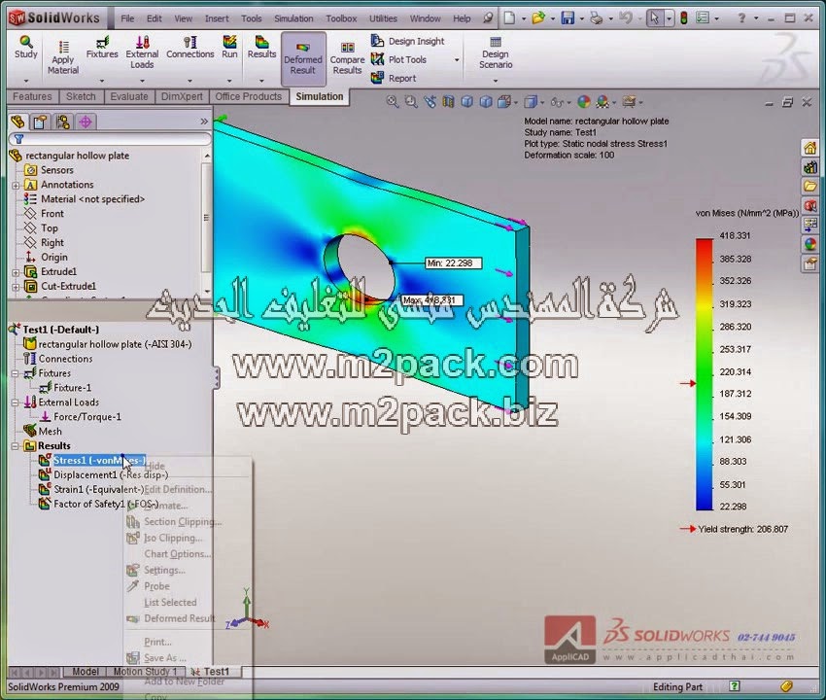Click the von Mises color legend bar

tap(705, 374)
